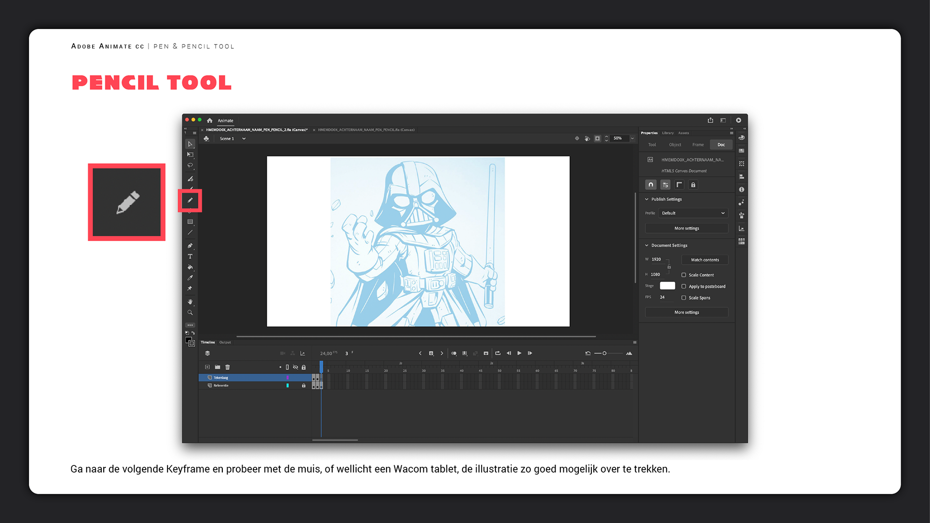Viewport: 930px width, 523px height.
Task: Open the Profile Default dropdown
Action: pos(693,213)
